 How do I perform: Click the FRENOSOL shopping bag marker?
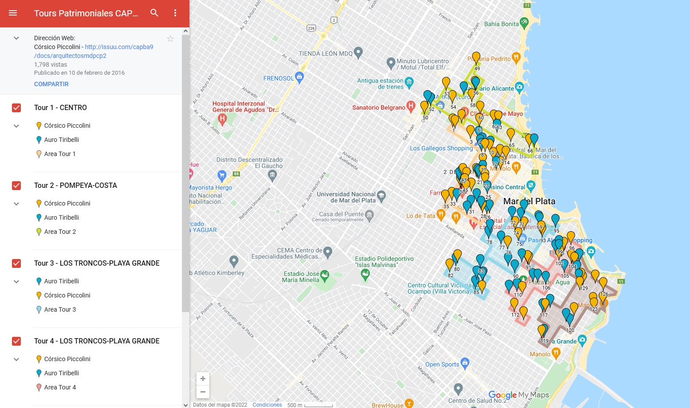click(299, 77)
